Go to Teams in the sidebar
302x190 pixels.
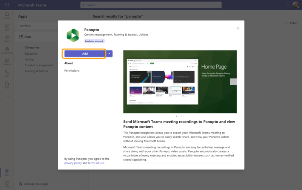[7, 38]
